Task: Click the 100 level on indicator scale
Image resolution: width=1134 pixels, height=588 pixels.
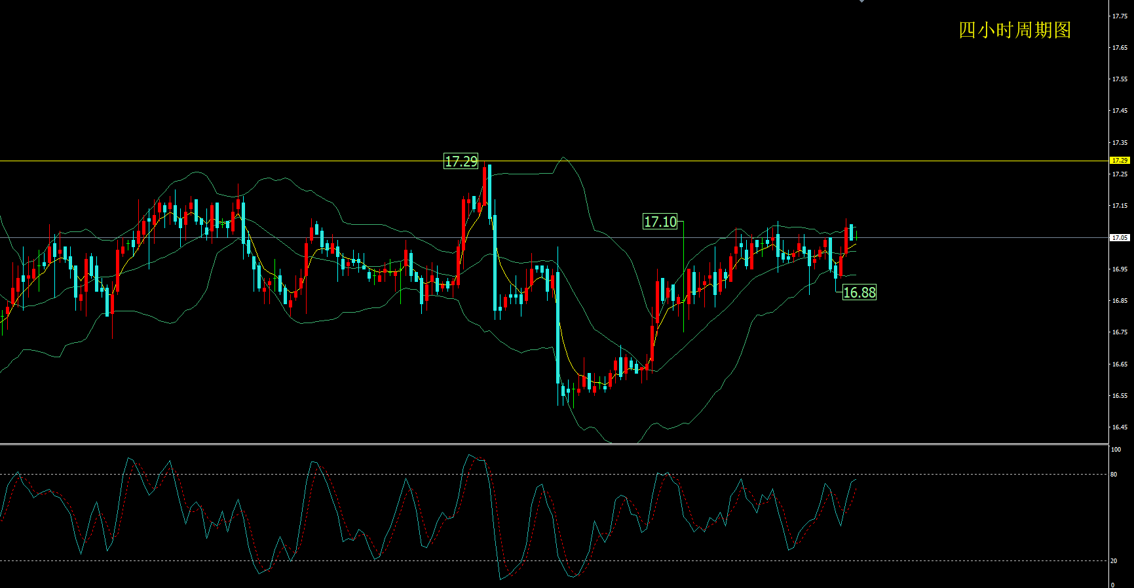Action: point(1116,450)
